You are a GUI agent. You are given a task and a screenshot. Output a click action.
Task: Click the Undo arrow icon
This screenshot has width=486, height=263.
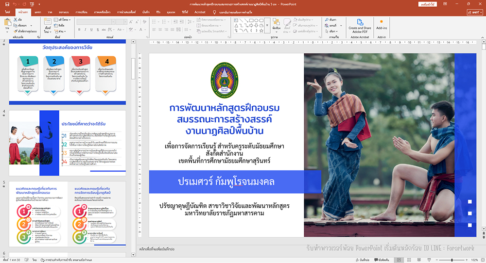[x=15, y=4]
